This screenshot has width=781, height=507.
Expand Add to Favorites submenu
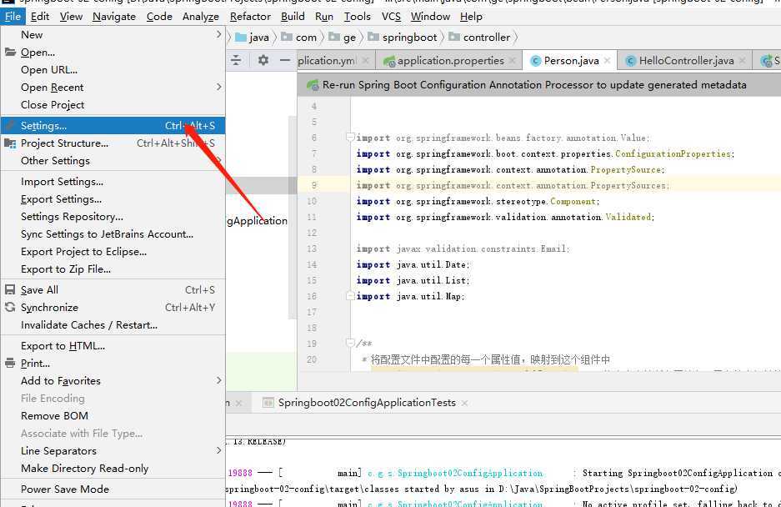coord(113,380)
